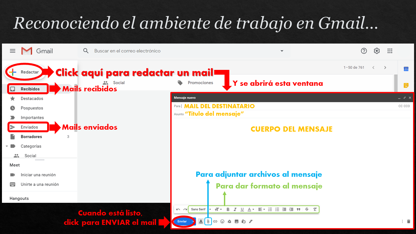Switch to the Promociones inbox tab
Image resolution: width=416 pixels, height=234 pixels.
point(196,83)
